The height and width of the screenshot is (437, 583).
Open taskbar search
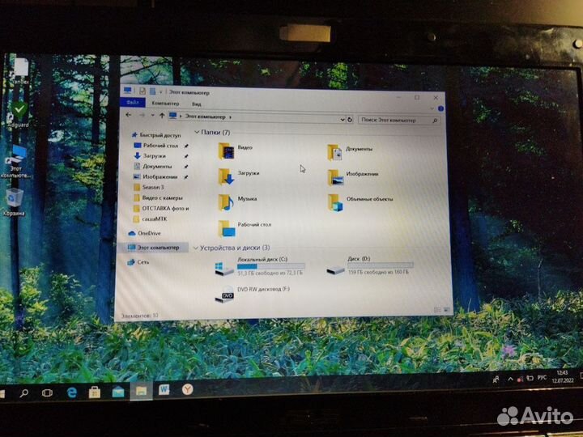[24, 392]
